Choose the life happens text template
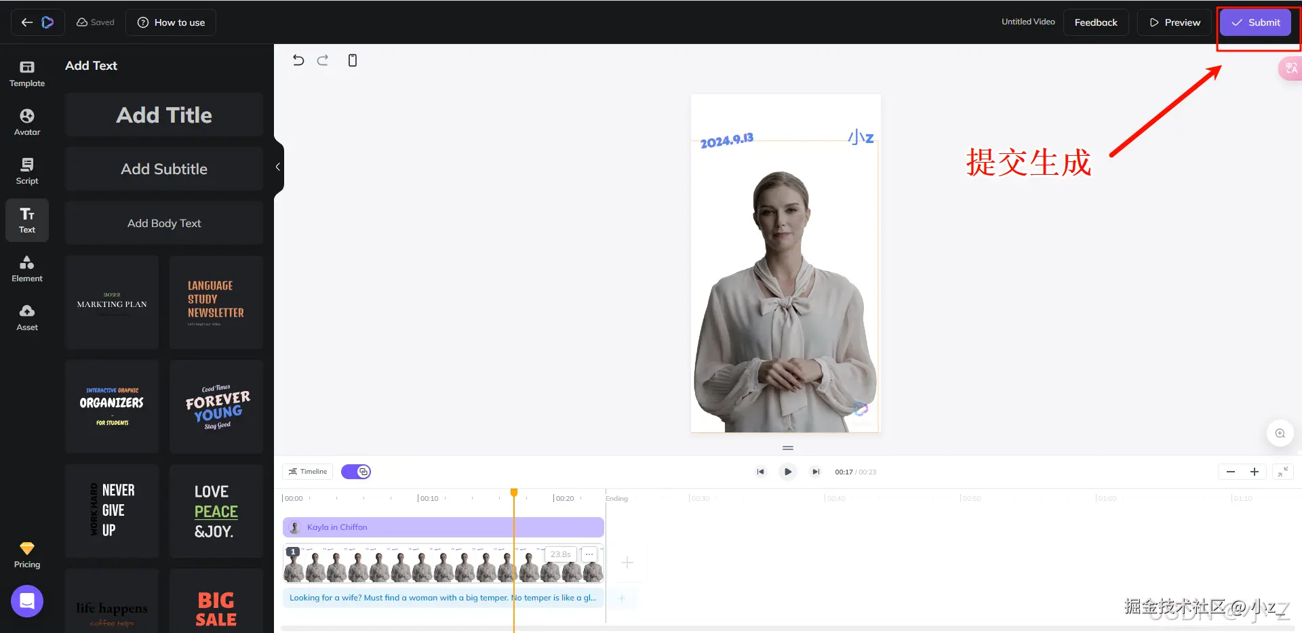 click(112, 602)
